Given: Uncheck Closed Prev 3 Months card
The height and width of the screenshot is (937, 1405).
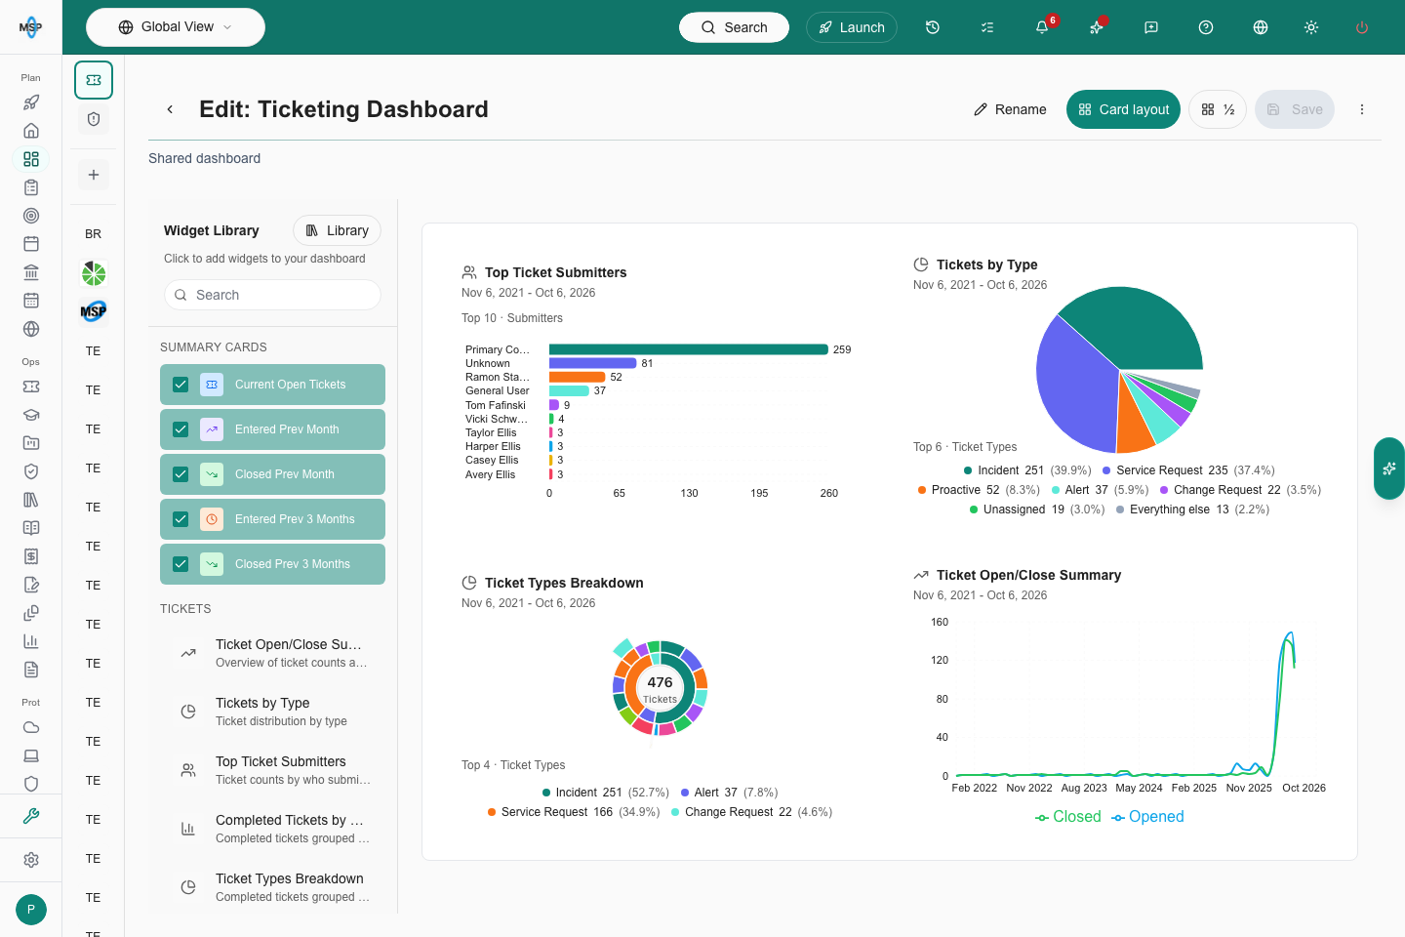Looking at the screenshot, I should pos(181,564).
